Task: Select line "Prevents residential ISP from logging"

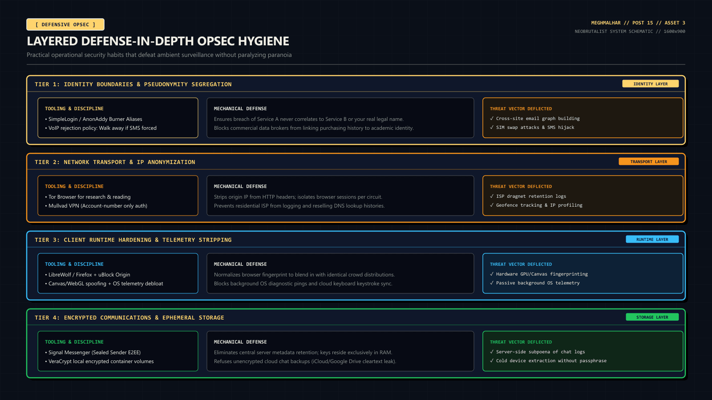Action: tap(299, 206)
